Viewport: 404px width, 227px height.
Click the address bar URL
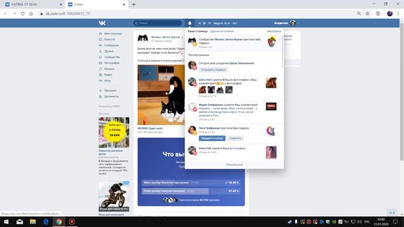coord(68,14)
